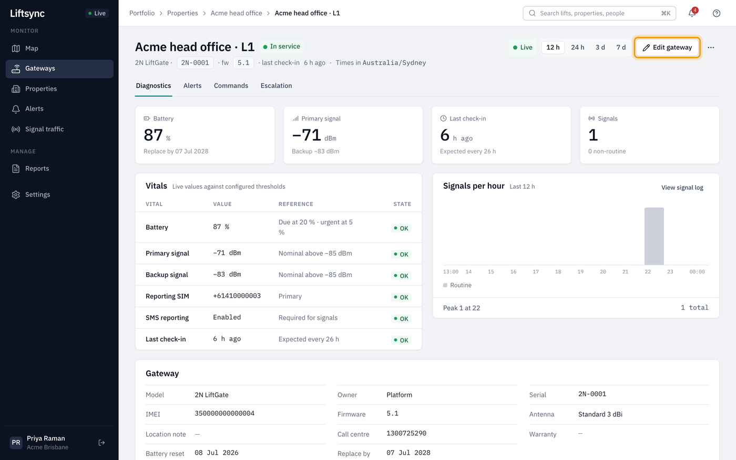Switch to the Escalation tab
Image resolution: width=736 pixels, height=460 pixels.
277,86
